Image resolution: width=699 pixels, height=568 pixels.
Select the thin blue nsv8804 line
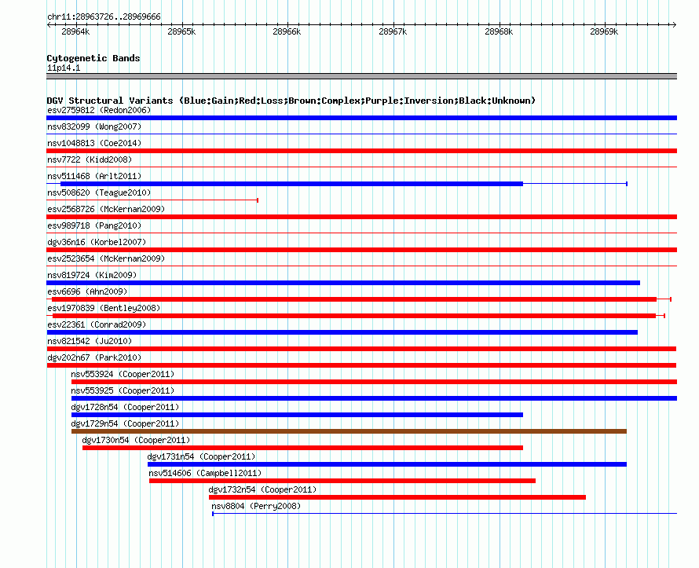pyautogui.click(x=445, y=514)
